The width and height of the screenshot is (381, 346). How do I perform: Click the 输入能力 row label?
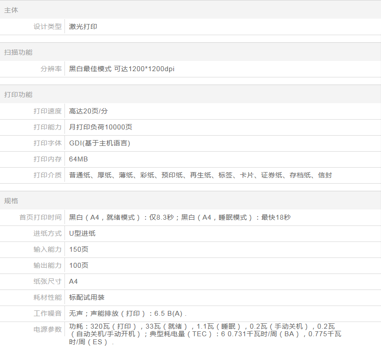[48, 249]
